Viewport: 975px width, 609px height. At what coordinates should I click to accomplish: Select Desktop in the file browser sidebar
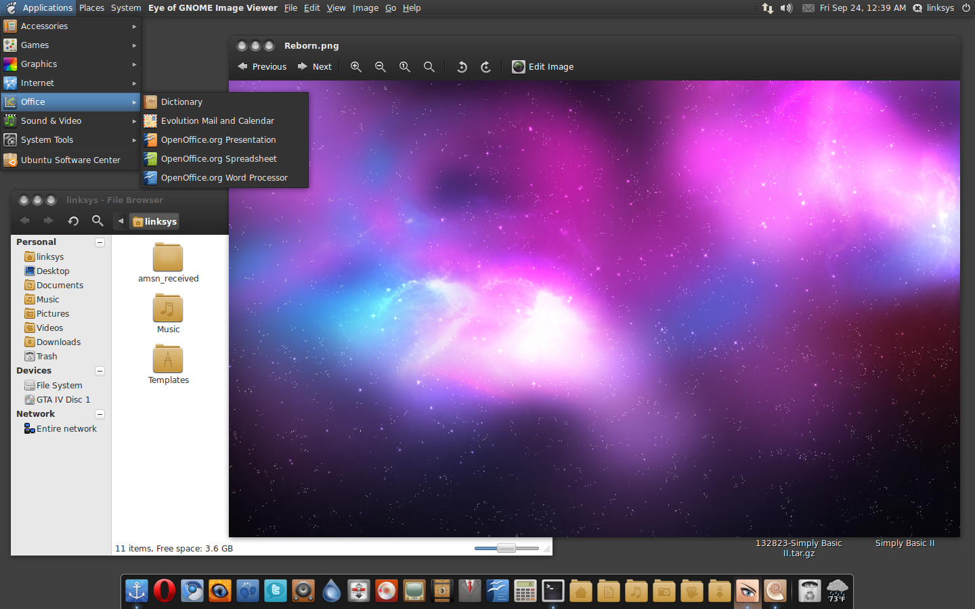point(47,271)
